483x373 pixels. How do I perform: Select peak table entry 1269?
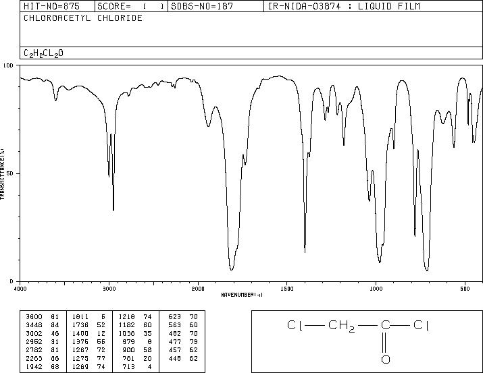(x=80, y=367)
